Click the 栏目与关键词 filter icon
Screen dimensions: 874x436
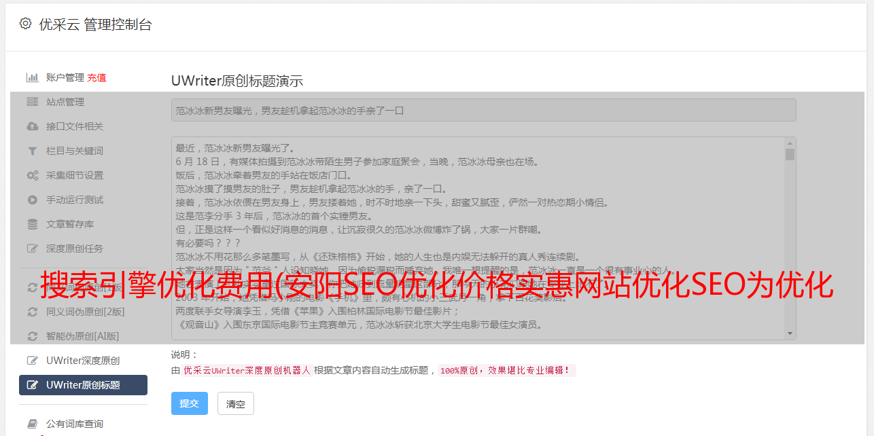(x=32, y=151)
